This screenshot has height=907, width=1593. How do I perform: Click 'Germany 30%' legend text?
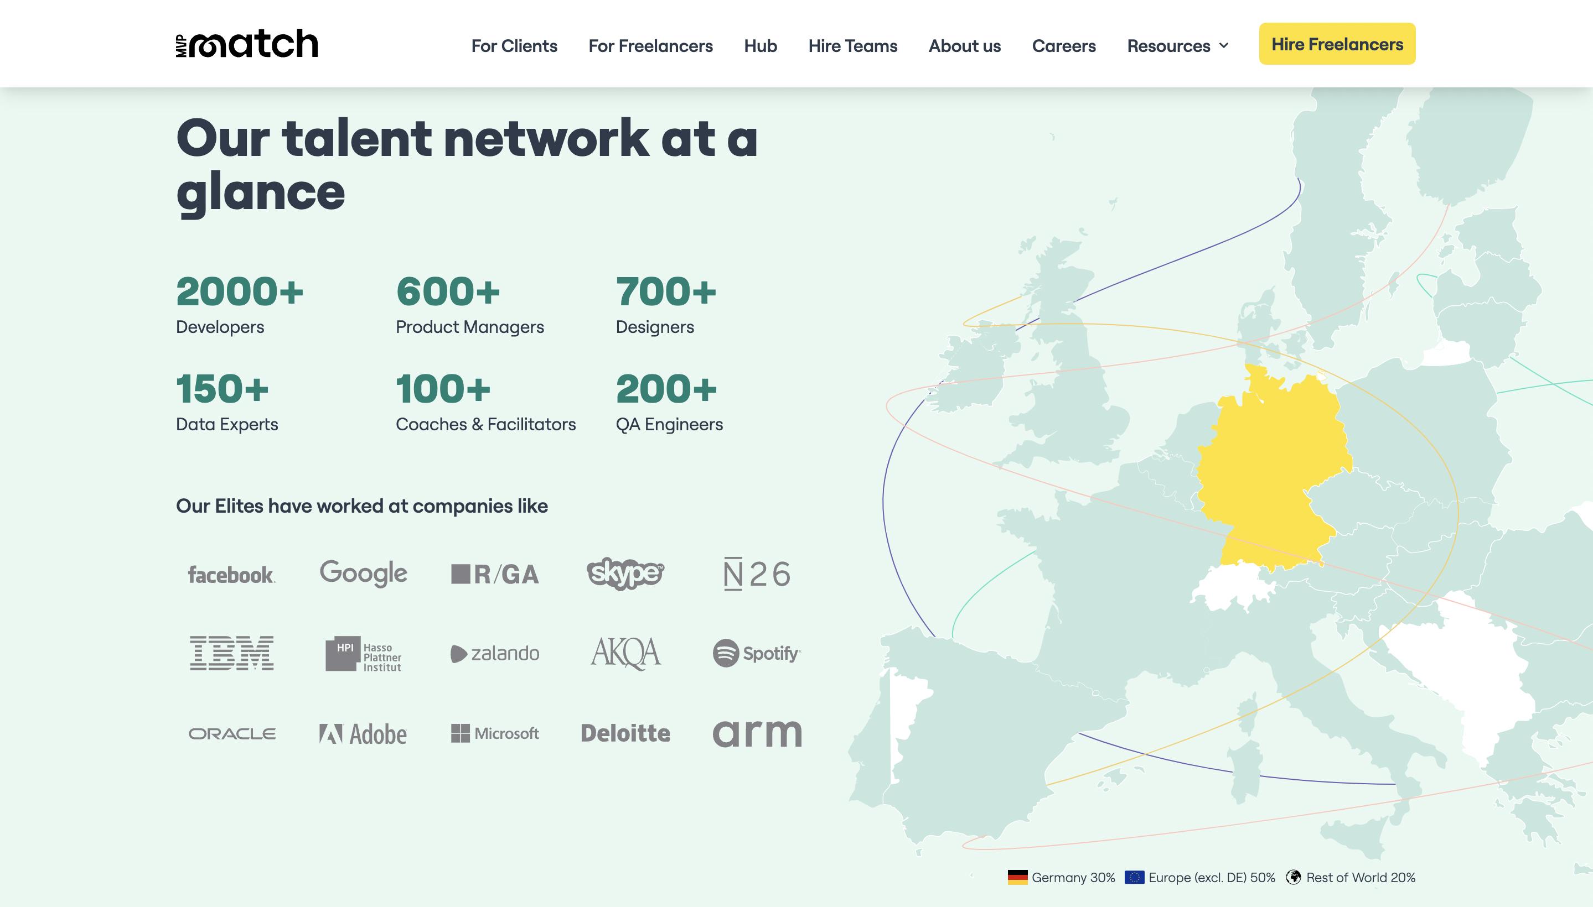click(1073, 877)
